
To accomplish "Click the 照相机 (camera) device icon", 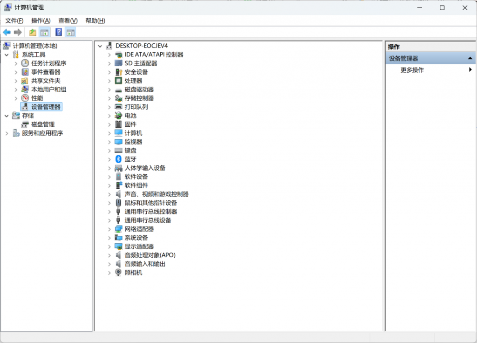I will [x=118, y=273].
